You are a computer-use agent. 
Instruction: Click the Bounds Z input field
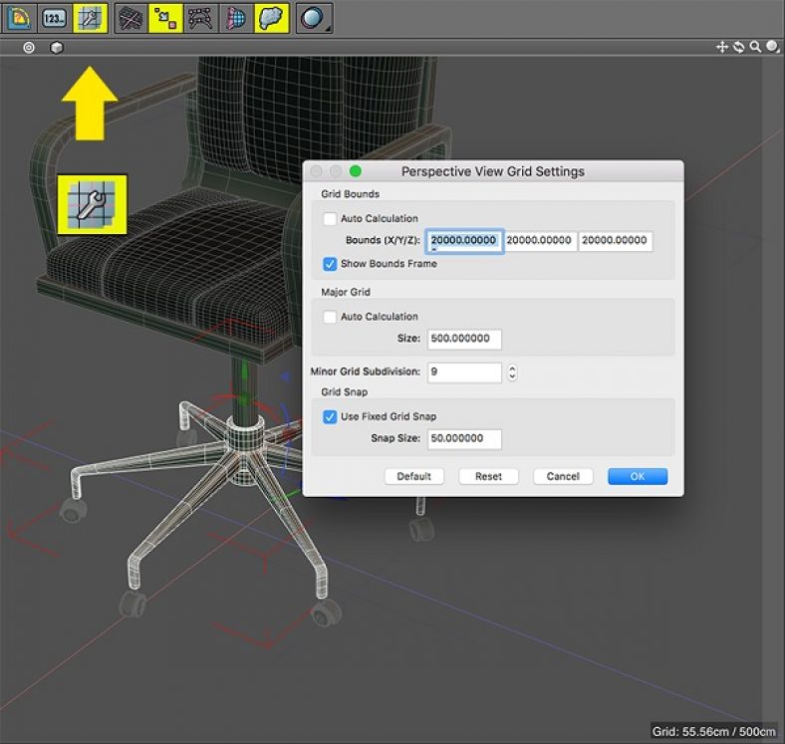[616, 241]
